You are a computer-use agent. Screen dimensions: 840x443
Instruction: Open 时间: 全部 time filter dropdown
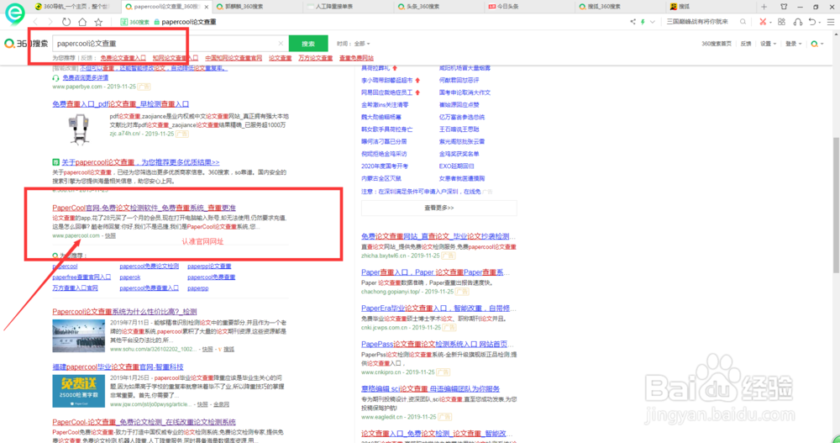click(x=353, y=44)
